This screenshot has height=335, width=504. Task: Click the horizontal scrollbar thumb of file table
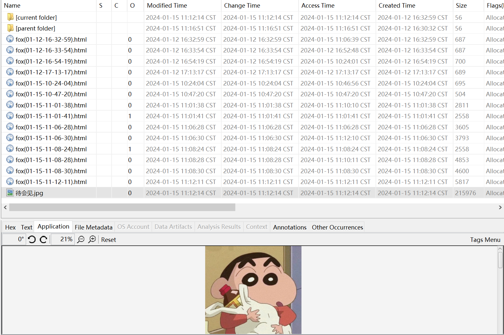[x=122, y=207]
